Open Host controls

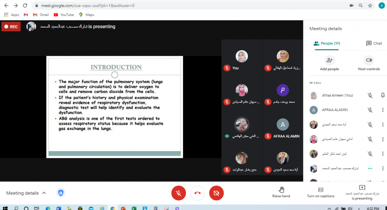point(369,60)
